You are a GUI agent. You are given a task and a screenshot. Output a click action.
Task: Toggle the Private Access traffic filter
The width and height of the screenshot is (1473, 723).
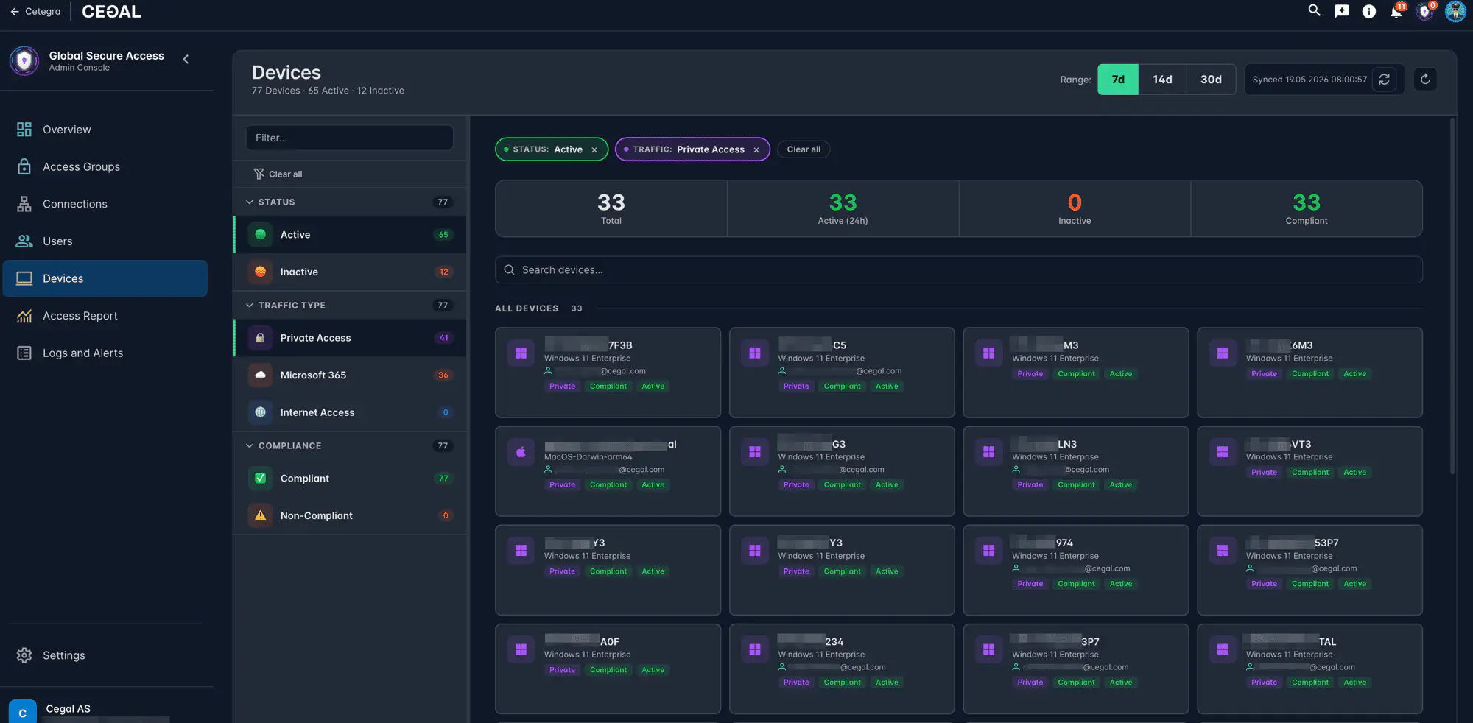click(350, 338)
